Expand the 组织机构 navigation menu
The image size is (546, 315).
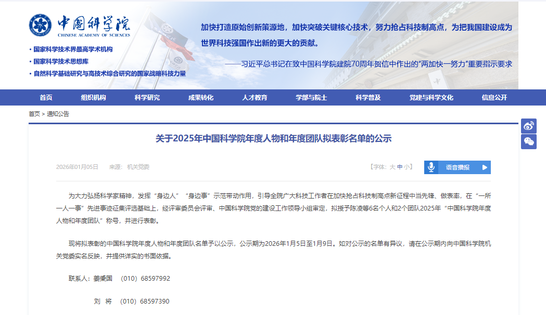pos(93,98)
